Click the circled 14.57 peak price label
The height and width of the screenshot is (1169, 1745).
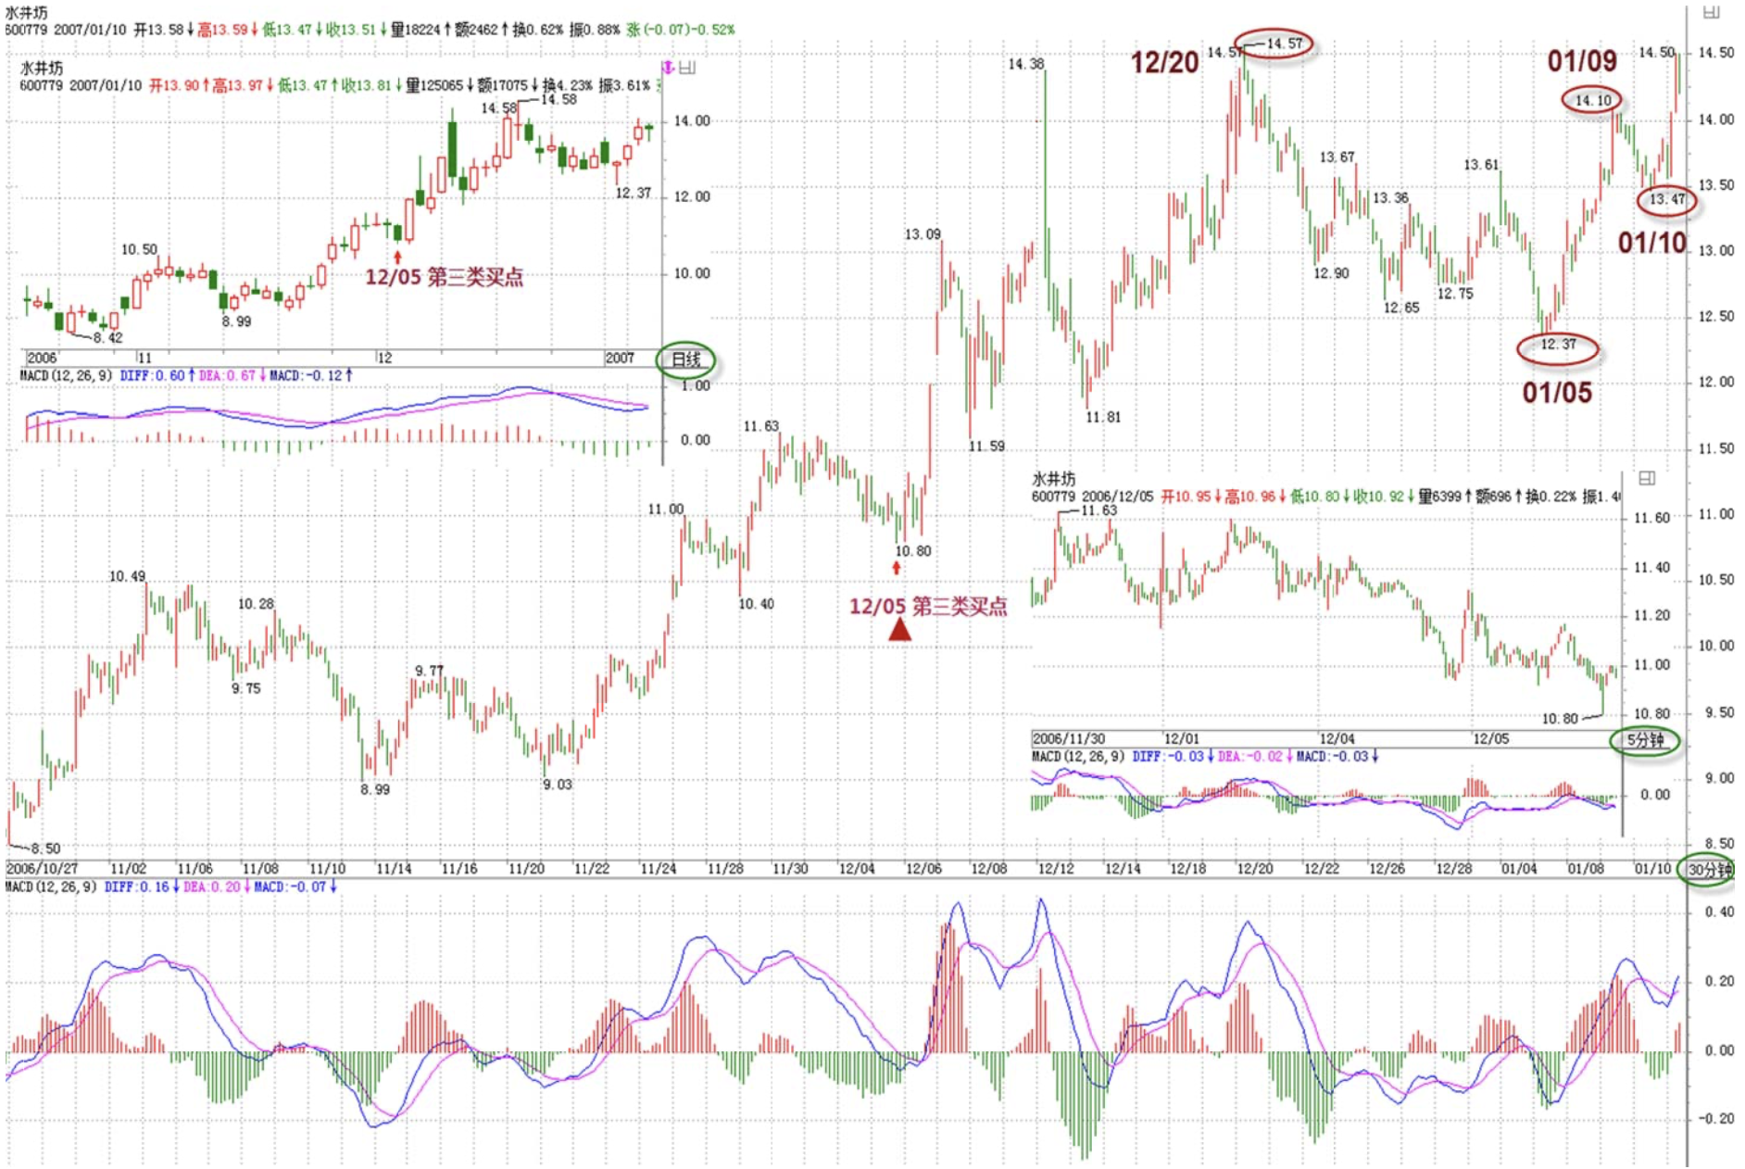pyautogui.click(x=1283, y=44)
